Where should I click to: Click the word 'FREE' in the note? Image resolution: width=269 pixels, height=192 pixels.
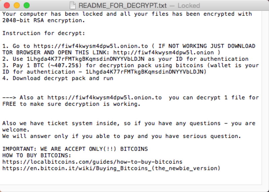coord(9,104)
